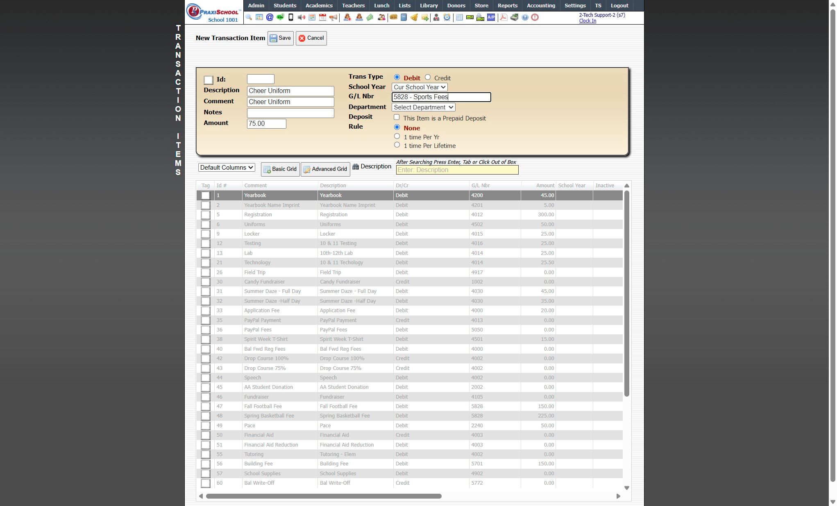Check This Item is a Prepaid Deposit
This screenshot has width=837, height=506.
click(397, 118)
